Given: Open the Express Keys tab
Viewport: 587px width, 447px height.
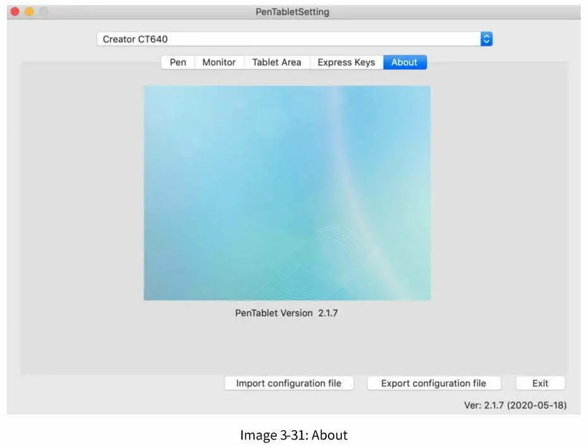Looking at the screenshot, I should pos(345,62).
